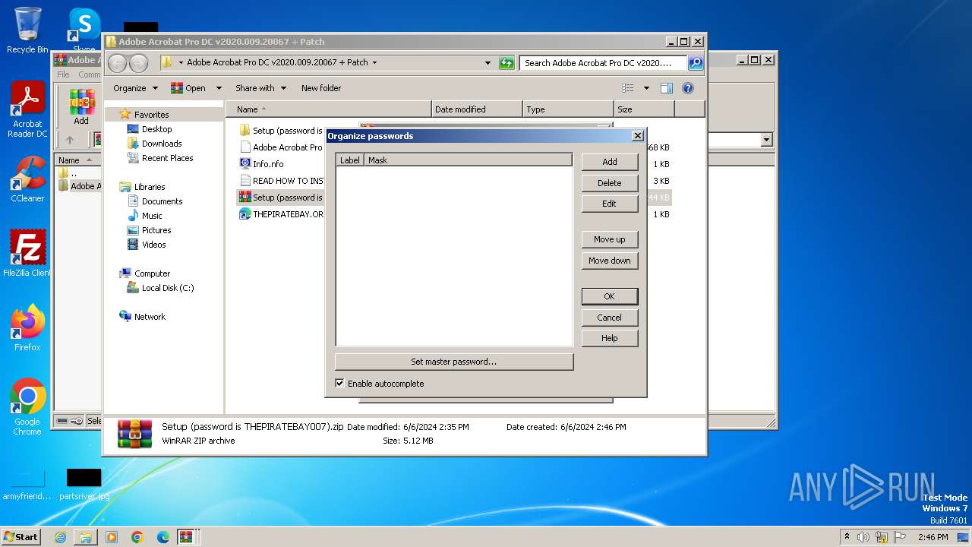This screenshot has height=547, width=972.
Task: Click WinRAR Add toolbar icon
Action: pos(81,107)
